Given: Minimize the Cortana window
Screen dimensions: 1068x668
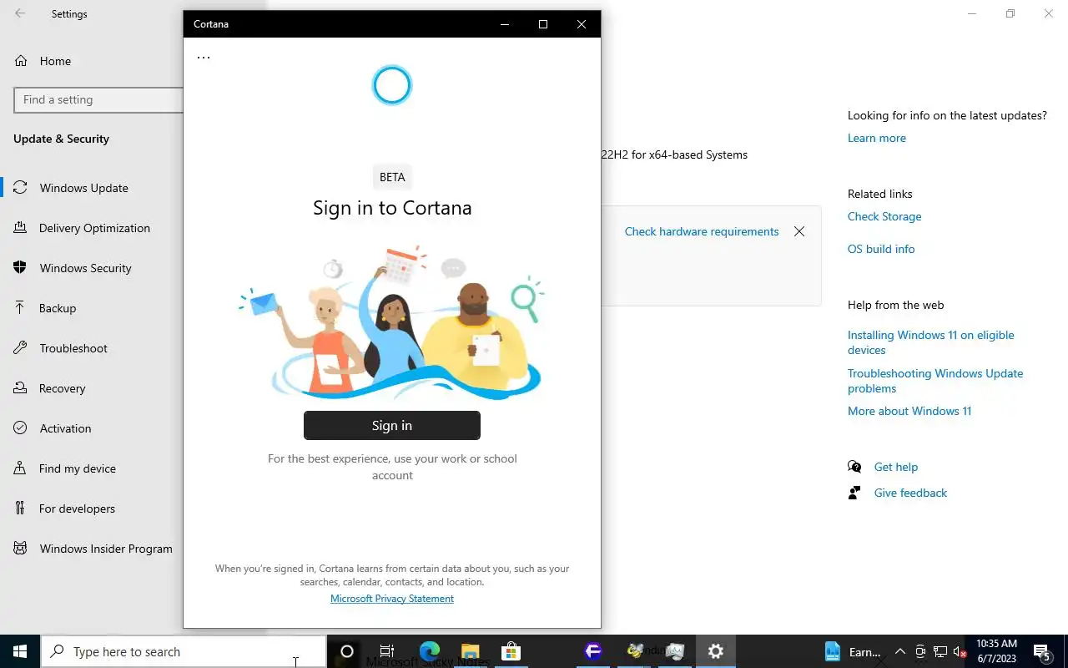Looking at the screenshot, I should 505,24.
